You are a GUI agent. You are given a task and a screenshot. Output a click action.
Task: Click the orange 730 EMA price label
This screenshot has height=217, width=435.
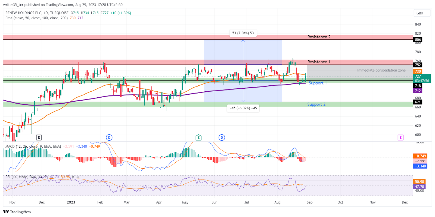click(x=418, y=72)
